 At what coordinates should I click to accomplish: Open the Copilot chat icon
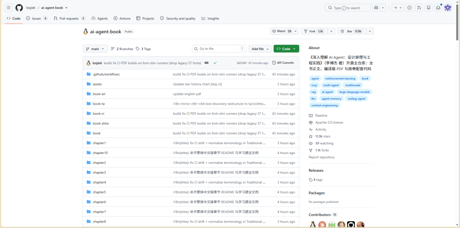pyautogui.click(x=376, y=8)
